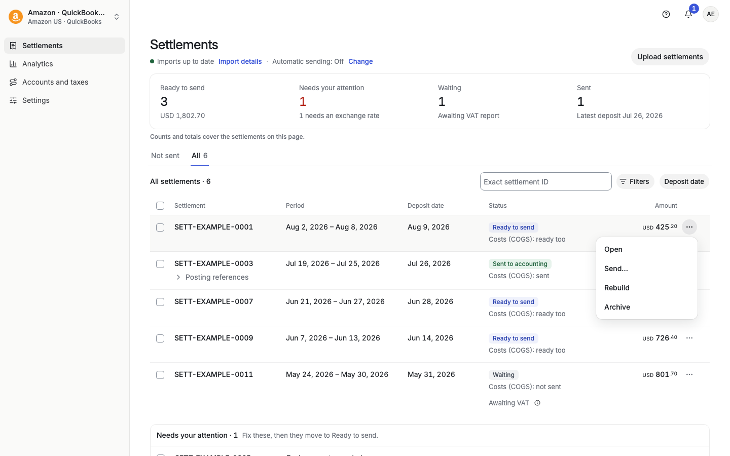Open more actions for SETT-EXAMPLE-0011
This screenshot has height=456, width=730.
(689, 374)
